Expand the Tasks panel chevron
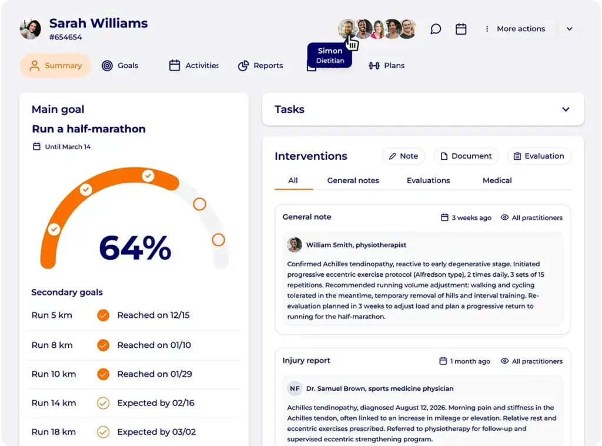Screen dimensions: 602x446 (566, 109)
